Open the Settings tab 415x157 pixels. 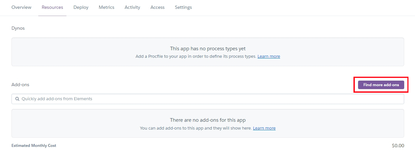(183, 7)
